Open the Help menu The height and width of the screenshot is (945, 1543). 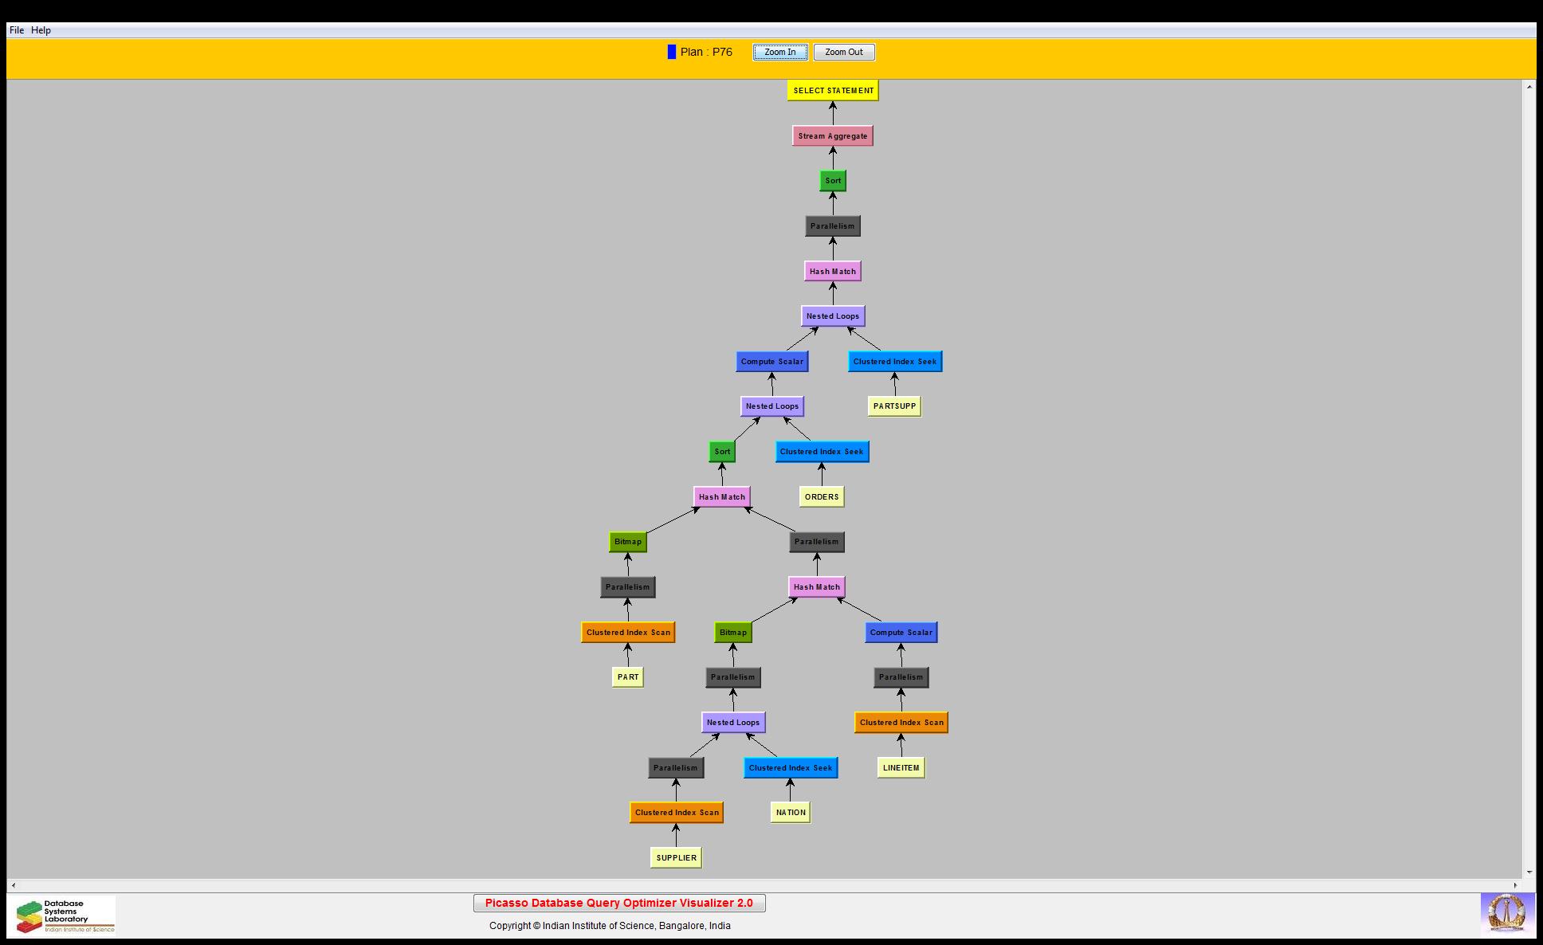click(x=41, y=30)
